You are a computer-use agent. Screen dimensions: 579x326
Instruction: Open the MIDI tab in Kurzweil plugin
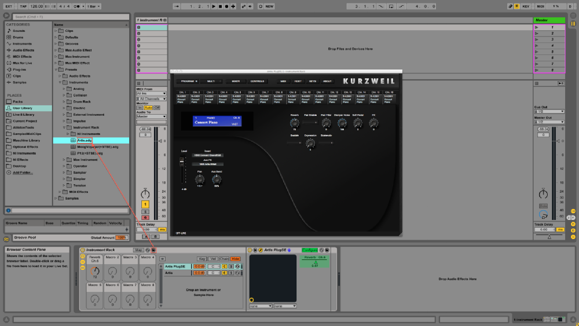tap(283, 81)
